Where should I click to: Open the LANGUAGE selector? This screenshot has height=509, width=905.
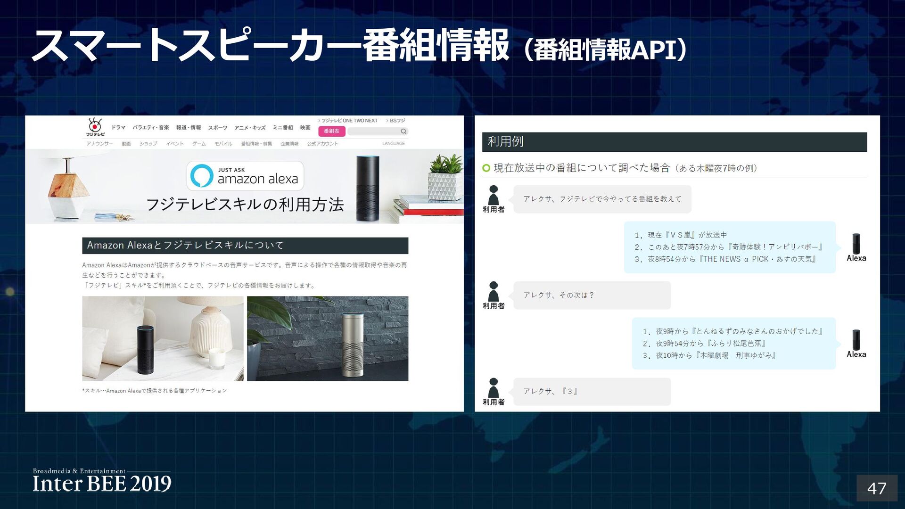(x=393, y=144)
